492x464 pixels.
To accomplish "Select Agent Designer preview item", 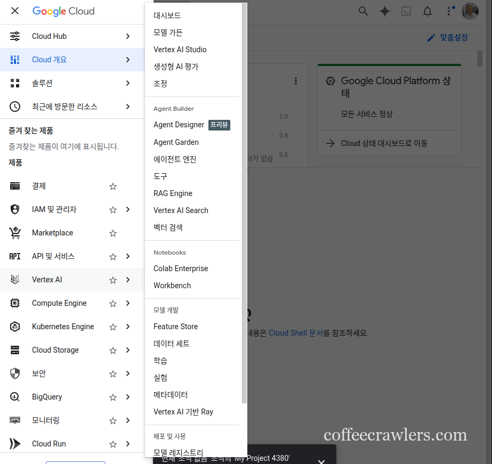I will (x=179, y=125).
